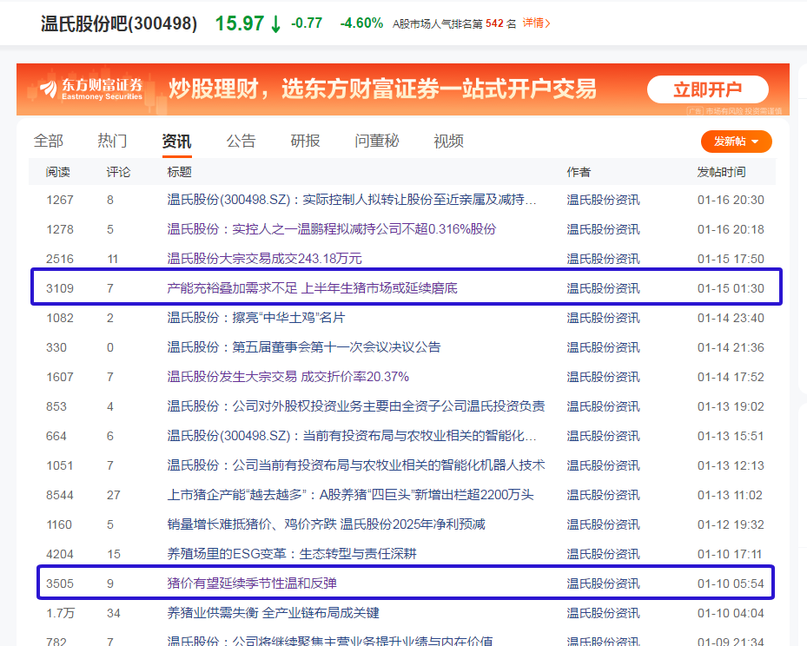Screen dimensions: 807x646
Task: Switch to the 热门 tab
Action: tap(113, 142)
